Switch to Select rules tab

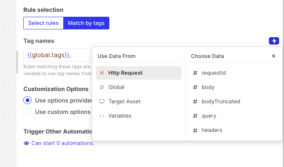(x=43, y=23)
